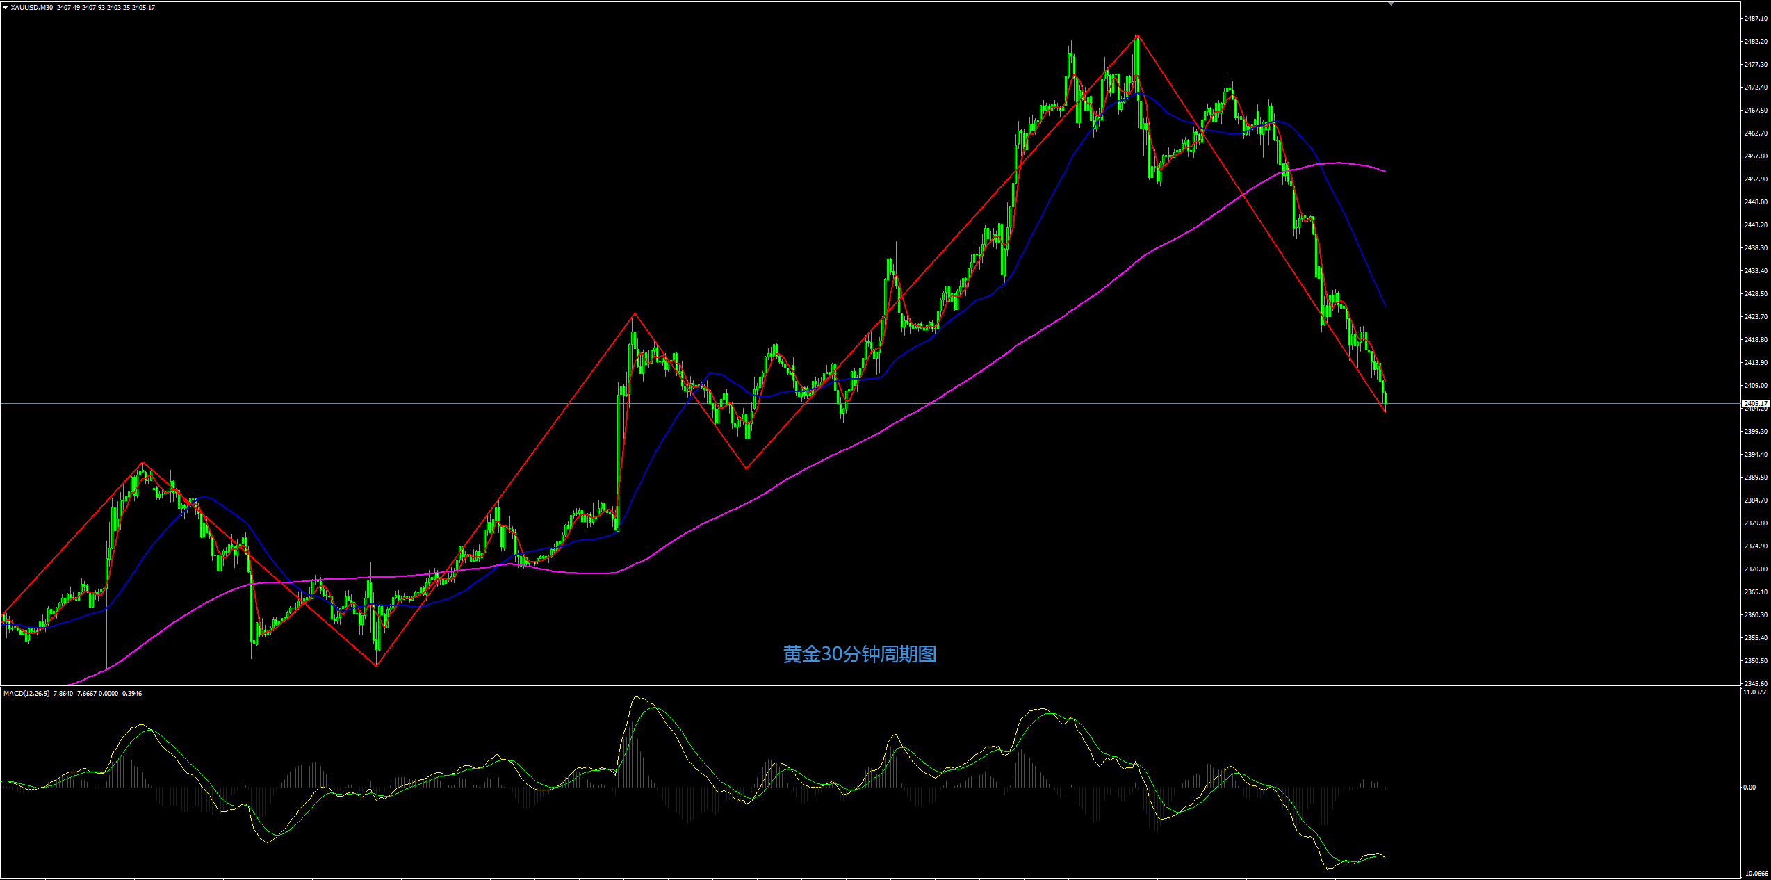The image size is (1771, 880).
Task: Click the 2389.50 price scale value
Action: [x=1756, y=478]
